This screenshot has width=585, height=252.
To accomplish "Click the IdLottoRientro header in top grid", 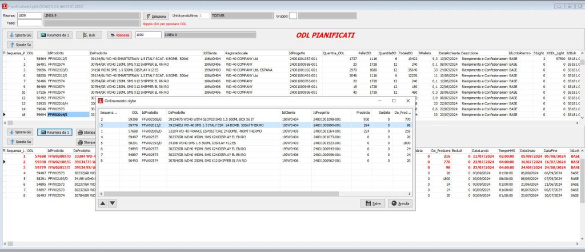I will 520,53.
